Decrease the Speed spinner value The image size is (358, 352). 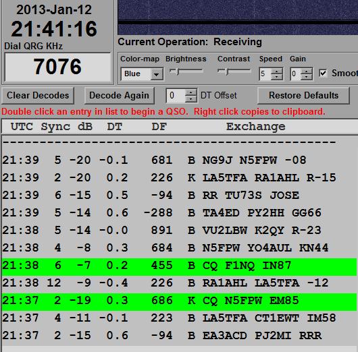277,77
